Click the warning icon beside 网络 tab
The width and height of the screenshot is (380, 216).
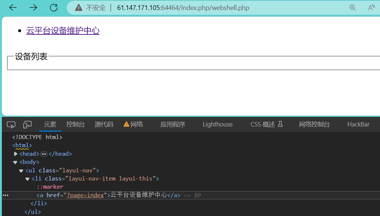(126, 124)
